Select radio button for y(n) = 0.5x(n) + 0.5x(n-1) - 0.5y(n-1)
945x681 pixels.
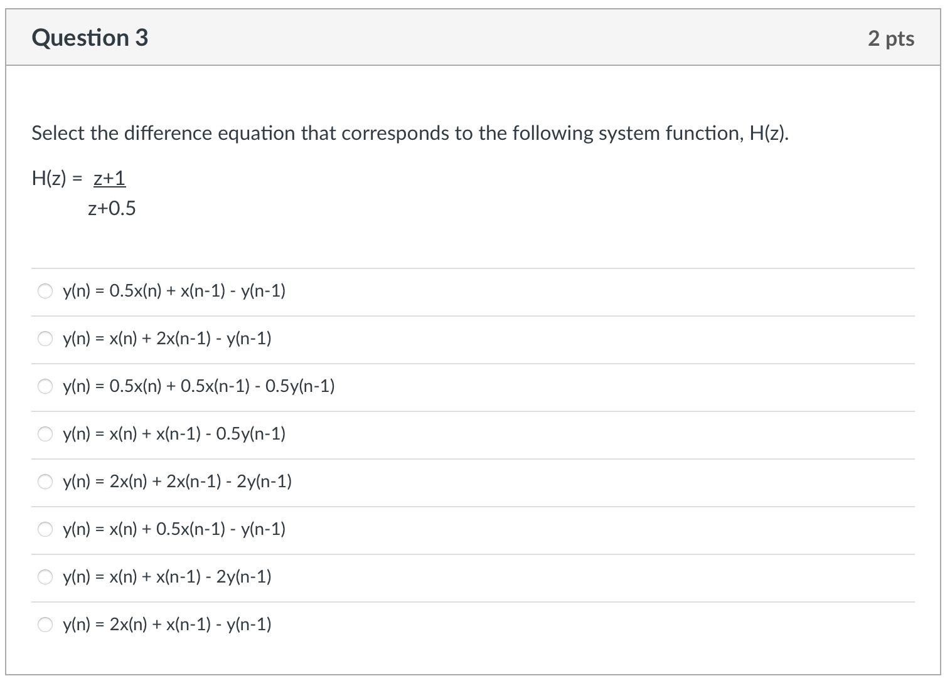[x=45, y=386]
